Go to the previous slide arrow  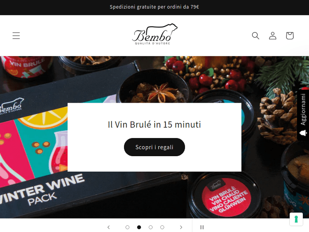[x=109, y=227]
